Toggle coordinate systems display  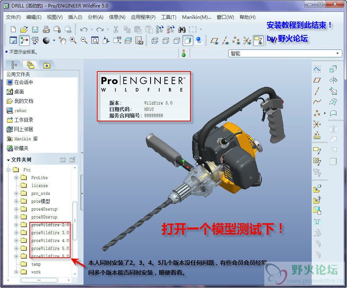point(247,40)
